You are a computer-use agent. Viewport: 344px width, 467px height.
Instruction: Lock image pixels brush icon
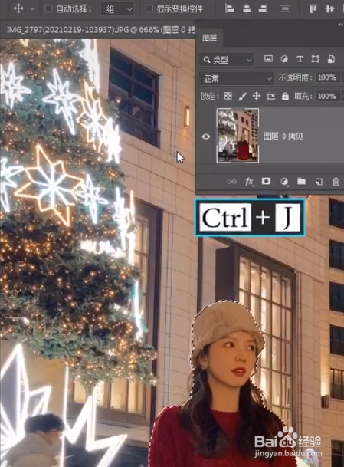click(x=243, y=96)
